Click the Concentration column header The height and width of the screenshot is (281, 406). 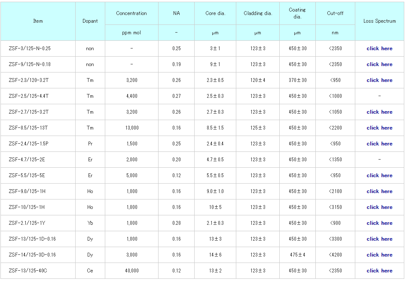131,13
